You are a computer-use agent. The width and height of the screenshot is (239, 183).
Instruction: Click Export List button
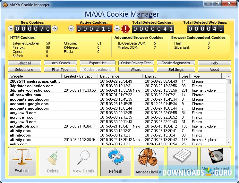98,63
